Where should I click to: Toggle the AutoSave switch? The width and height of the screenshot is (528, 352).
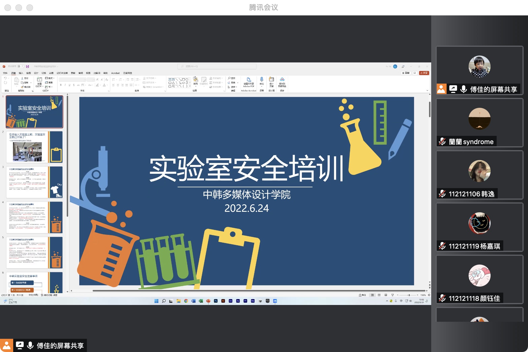[x=21, y=66]
